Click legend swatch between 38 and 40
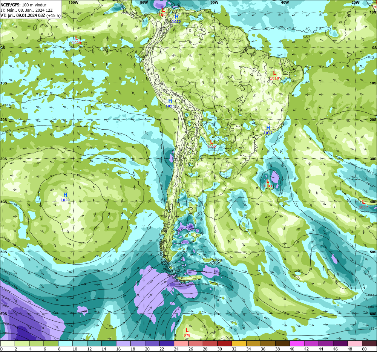The width and height of the screenshot is (377, 352). click(x=282, y=344)
